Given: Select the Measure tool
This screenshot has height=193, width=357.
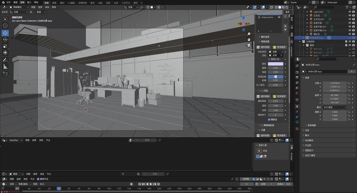Looking at the screenshot, I should [x=5, y=66].
